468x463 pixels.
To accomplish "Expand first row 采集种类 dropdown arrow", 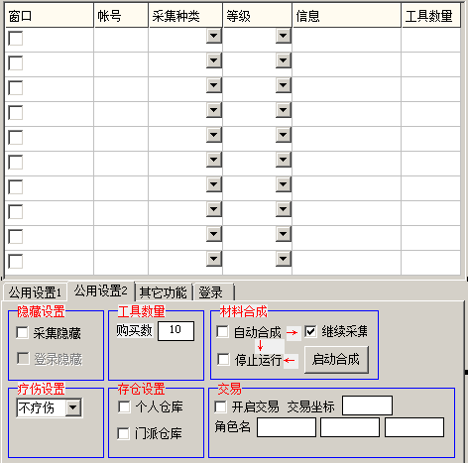I will (x=214, y=36).
